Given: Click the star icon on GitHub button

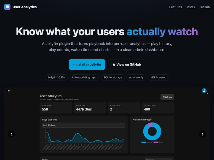Looking at the screenshot, I should (x=114, y=64).
